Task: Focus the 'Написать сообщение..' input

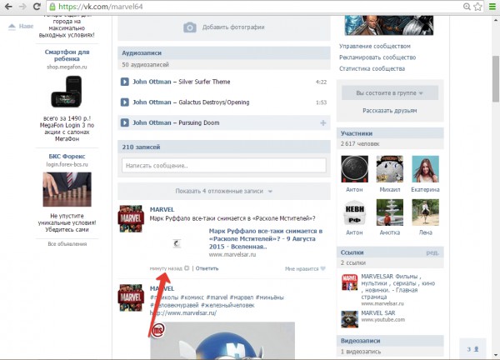Action: coord(224,166)
